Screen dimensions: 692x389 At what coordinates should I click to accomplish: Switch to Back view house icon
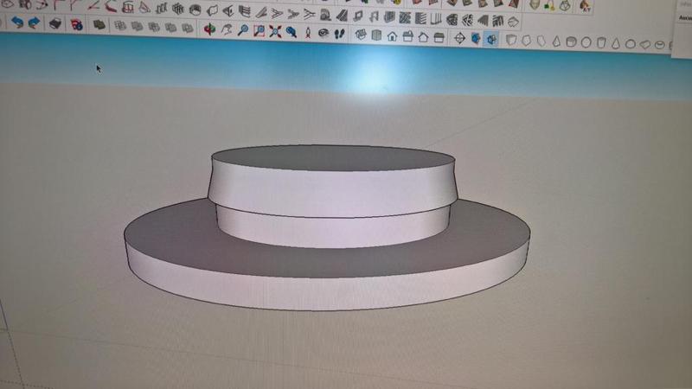(x=423, y=37)
